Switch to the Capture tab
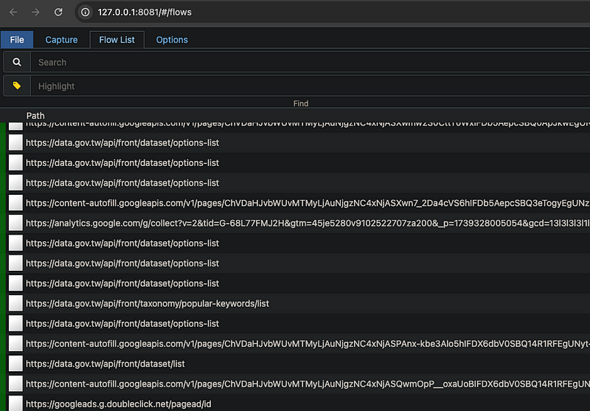This screenshot has height=411, width=590. (61, 40)
